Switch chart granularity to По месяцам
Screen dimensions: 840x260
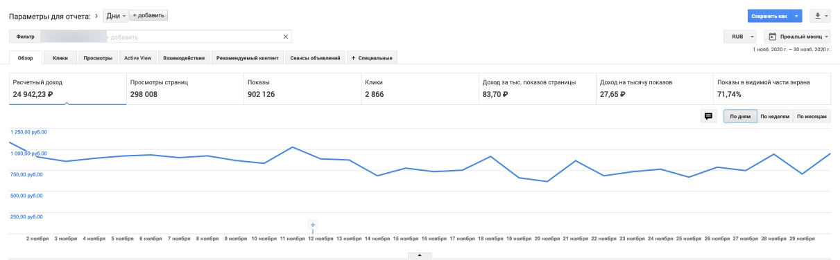coord(812,117)
